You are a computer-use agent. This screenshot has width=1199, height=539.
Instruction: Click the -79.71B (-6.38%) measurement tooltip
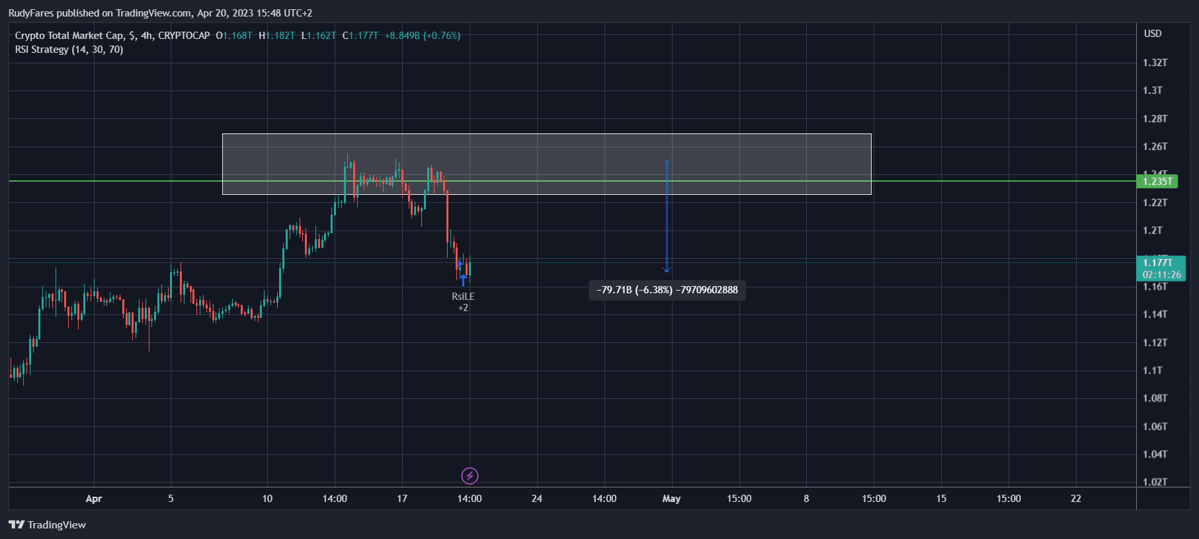(667, 290)
